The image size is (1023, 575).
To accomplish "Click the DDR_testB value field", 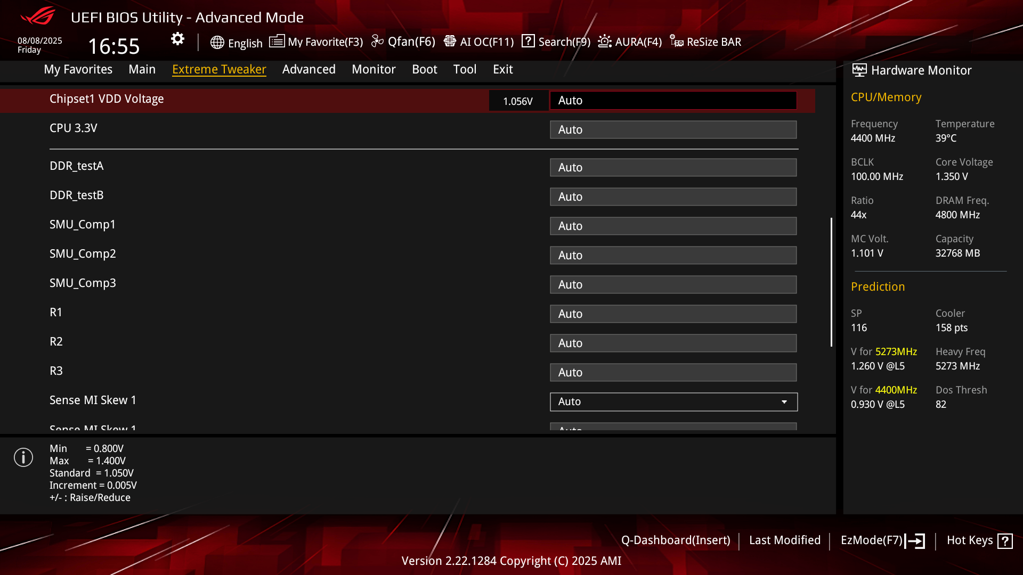I will pos(673,196).
